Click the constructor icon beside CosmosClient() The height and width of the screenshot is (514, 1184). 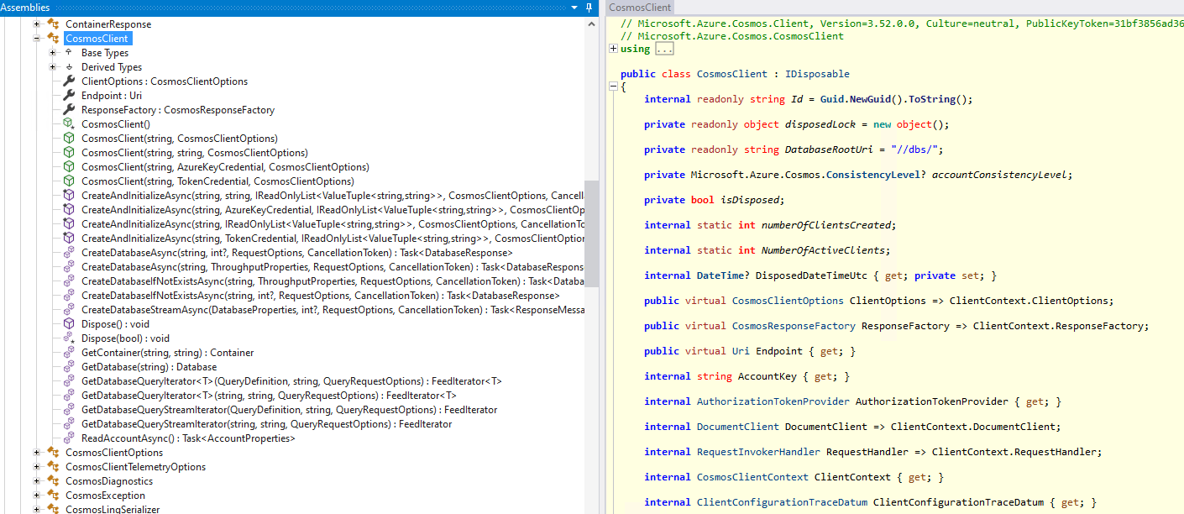click(69, 124)
